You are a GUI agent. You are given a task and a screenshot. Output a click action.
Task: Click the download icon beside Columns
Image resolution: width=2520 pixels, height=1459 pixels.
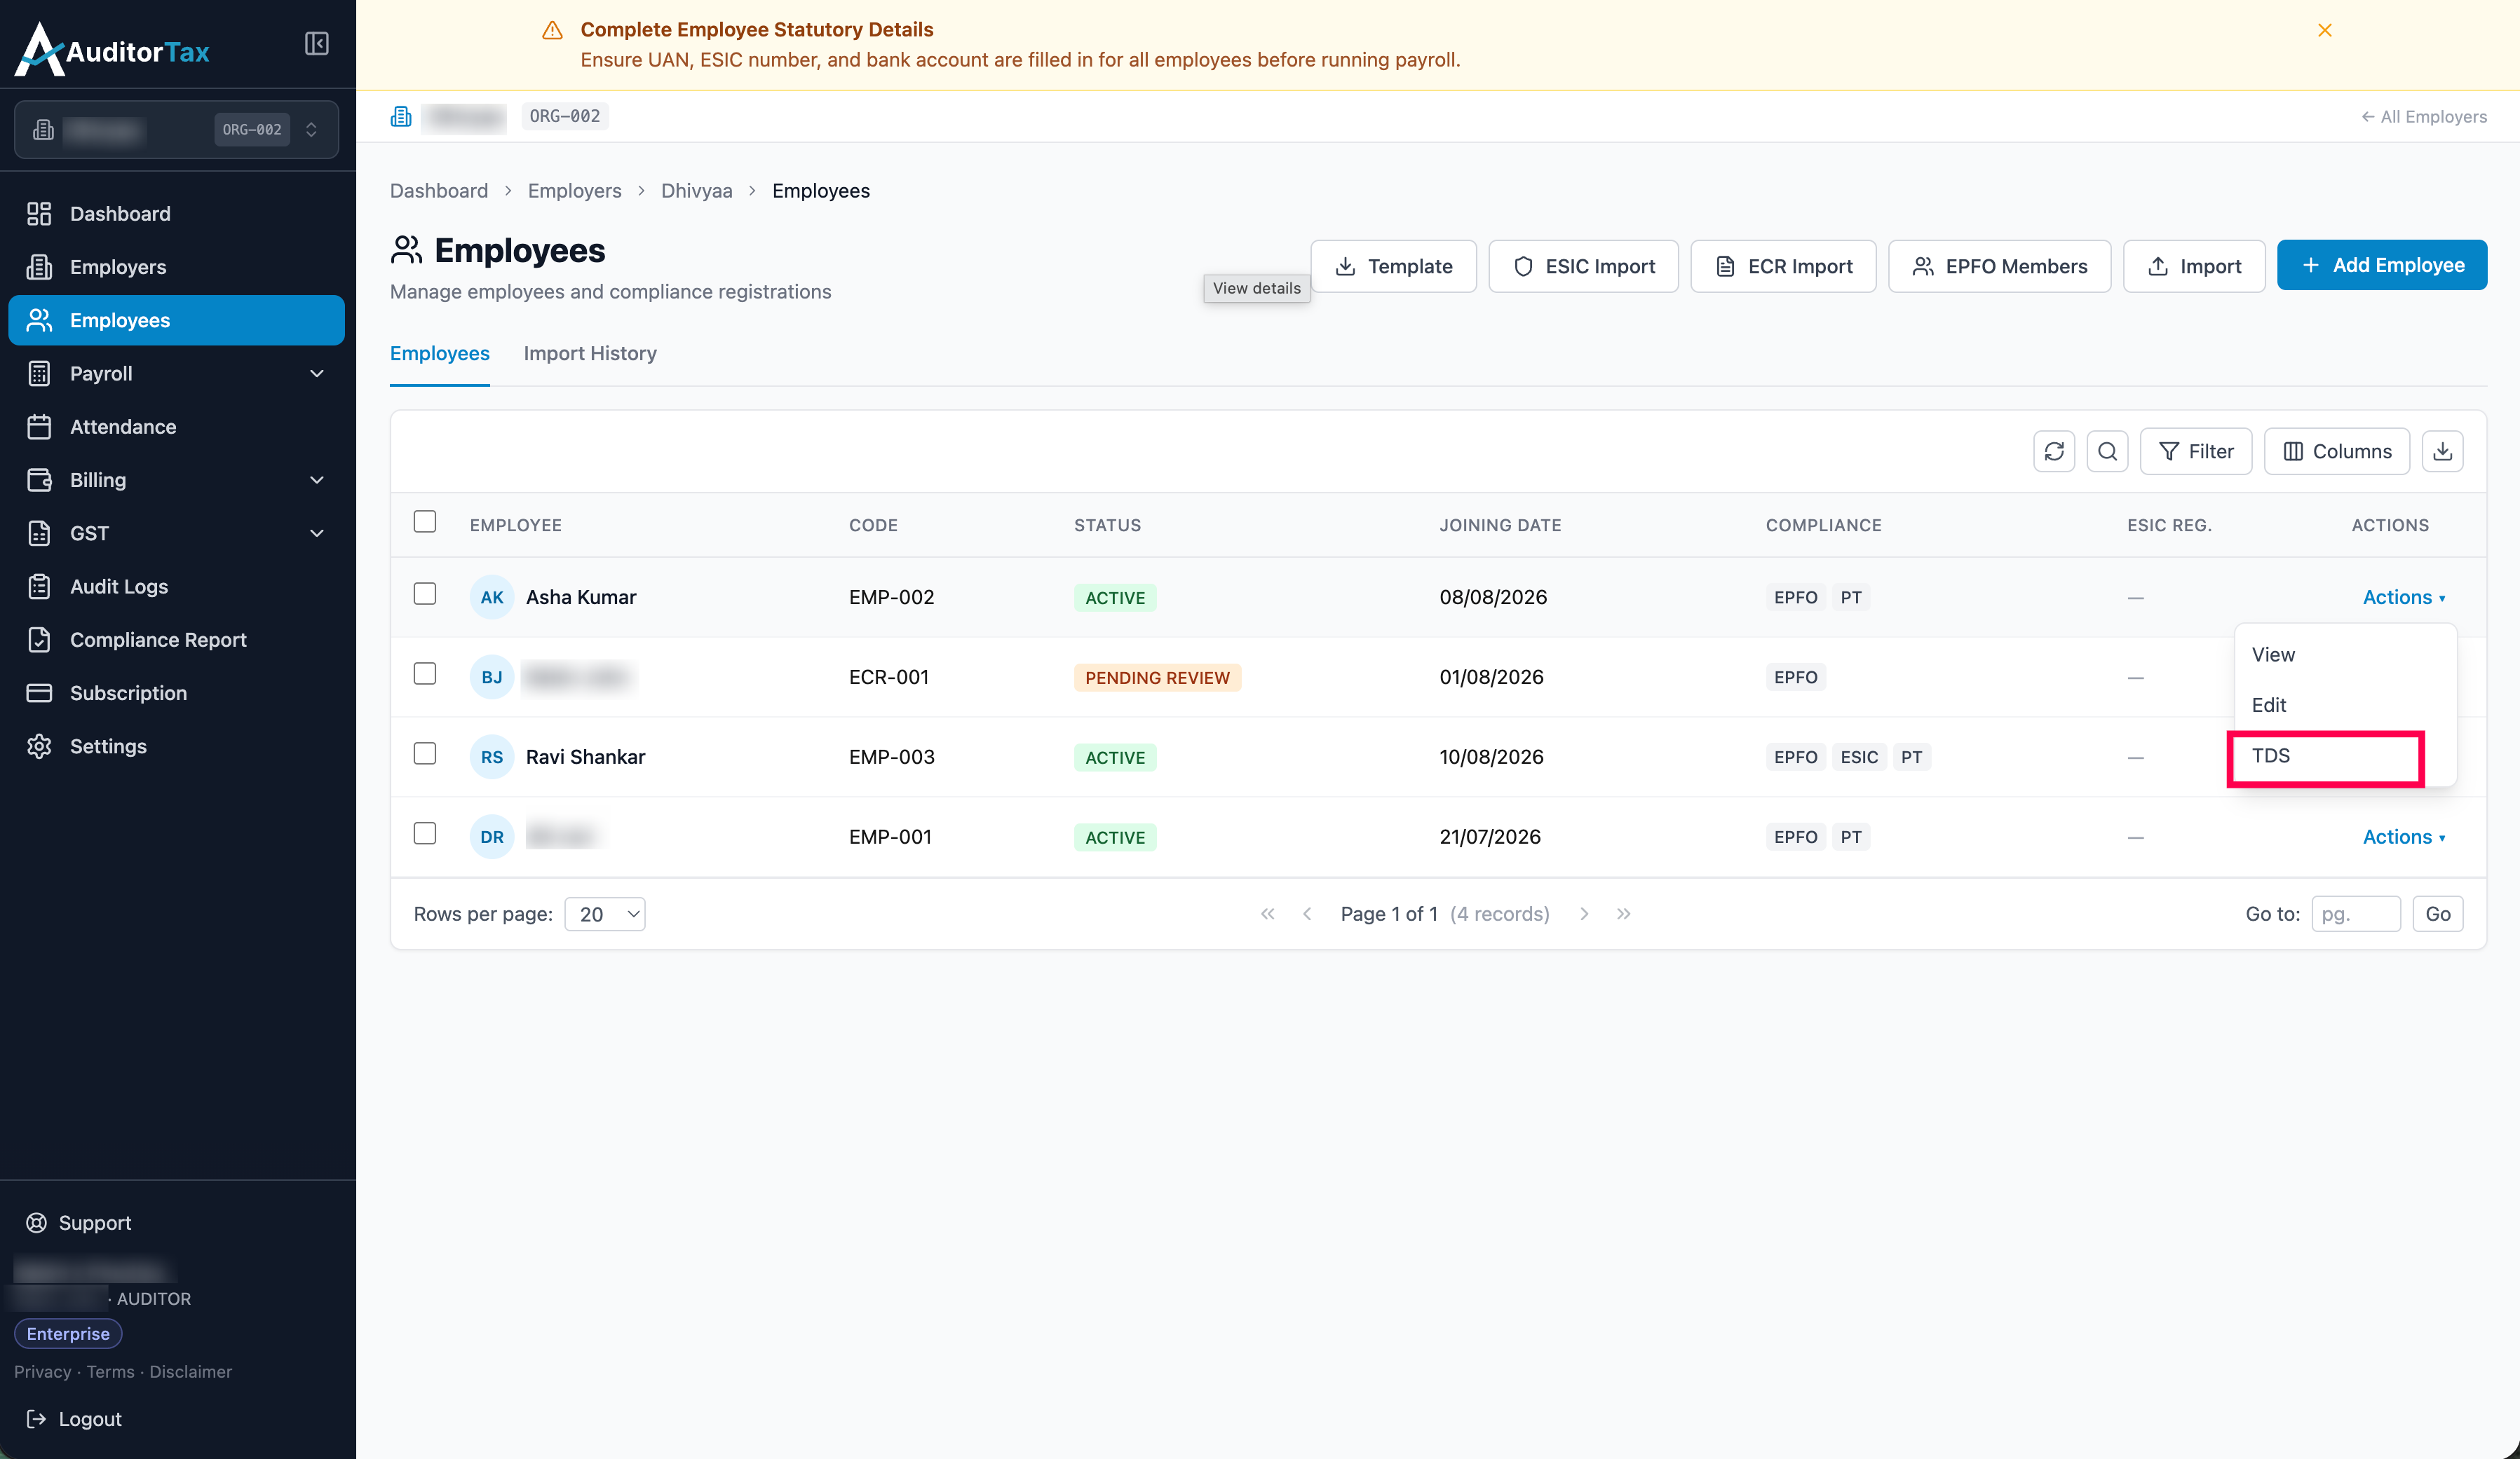[x=2442, y=452]
